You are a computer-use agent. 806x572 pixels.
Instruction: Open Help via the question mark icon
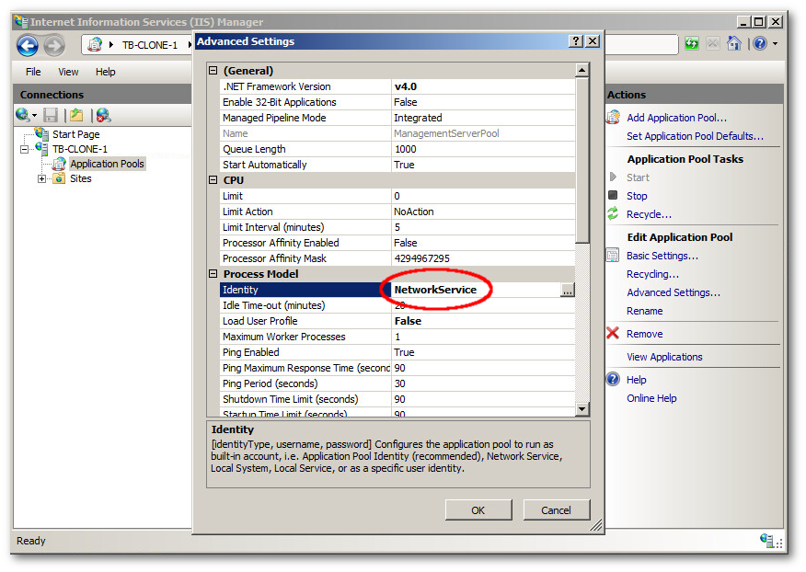click(x=613, y=379)
